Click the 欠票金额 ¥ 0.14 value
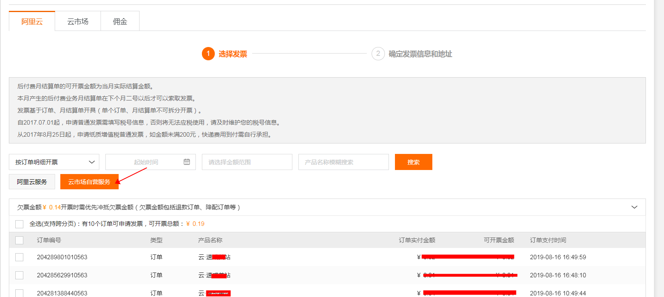The width and height of the screenshot is (664, 297). (51, 207)
